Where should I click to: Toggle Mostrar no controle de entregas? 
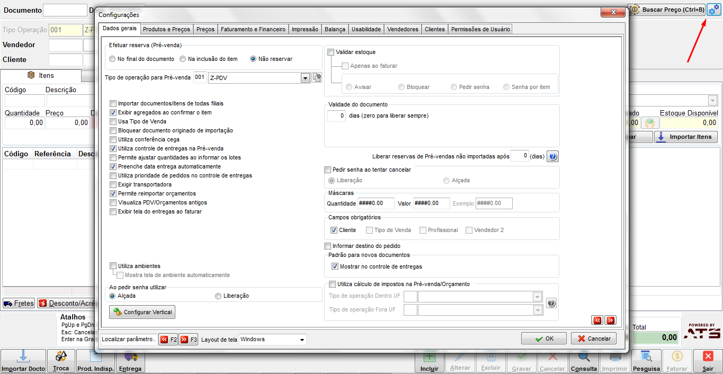[335, 266]
